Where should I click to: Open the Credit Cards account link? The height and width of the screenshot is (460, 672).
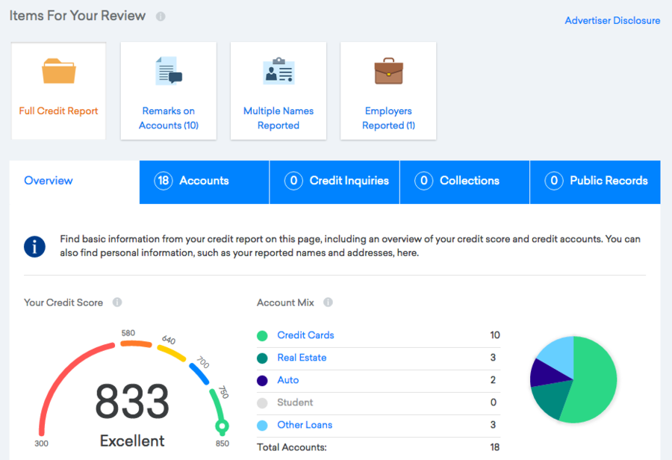(x=305, y=335)
